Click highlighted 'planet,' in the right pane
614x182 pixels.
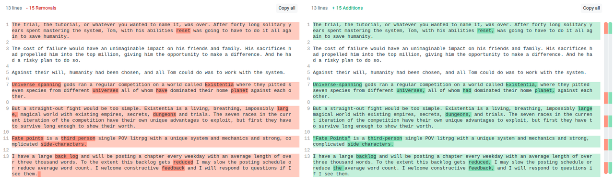click(x=544, y=90)
